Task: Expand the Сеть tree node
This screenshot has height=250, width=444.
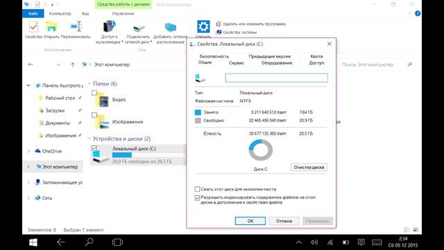Action: [28, 198]
